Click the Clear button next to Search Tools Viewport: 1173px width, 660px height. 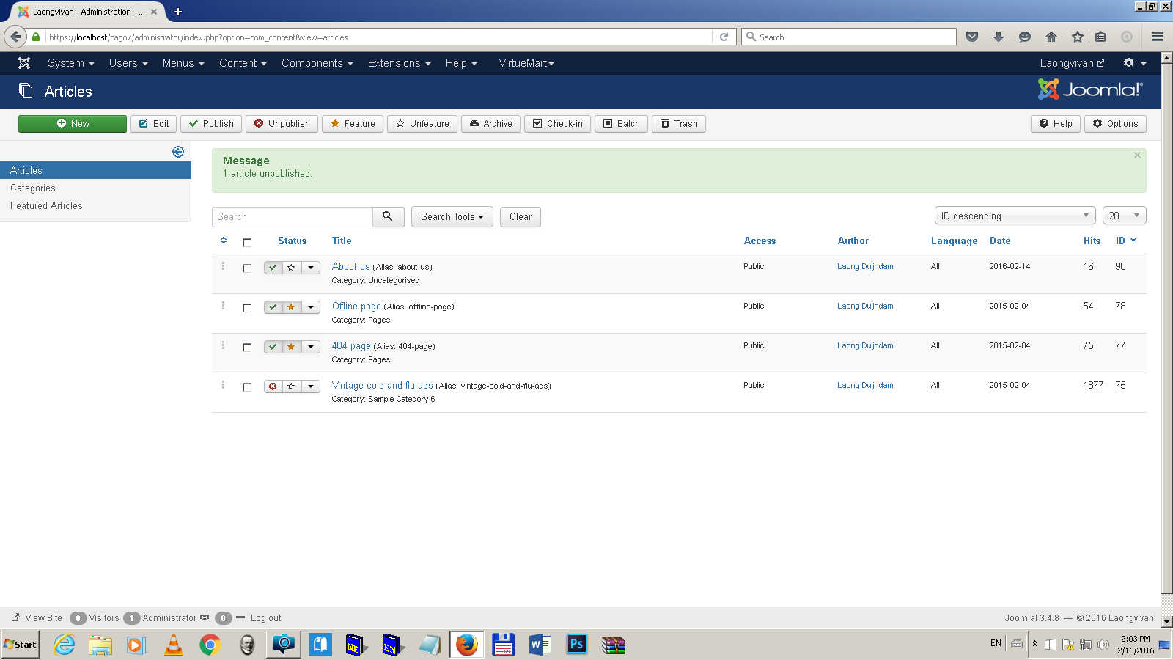[x=521, y=216]
